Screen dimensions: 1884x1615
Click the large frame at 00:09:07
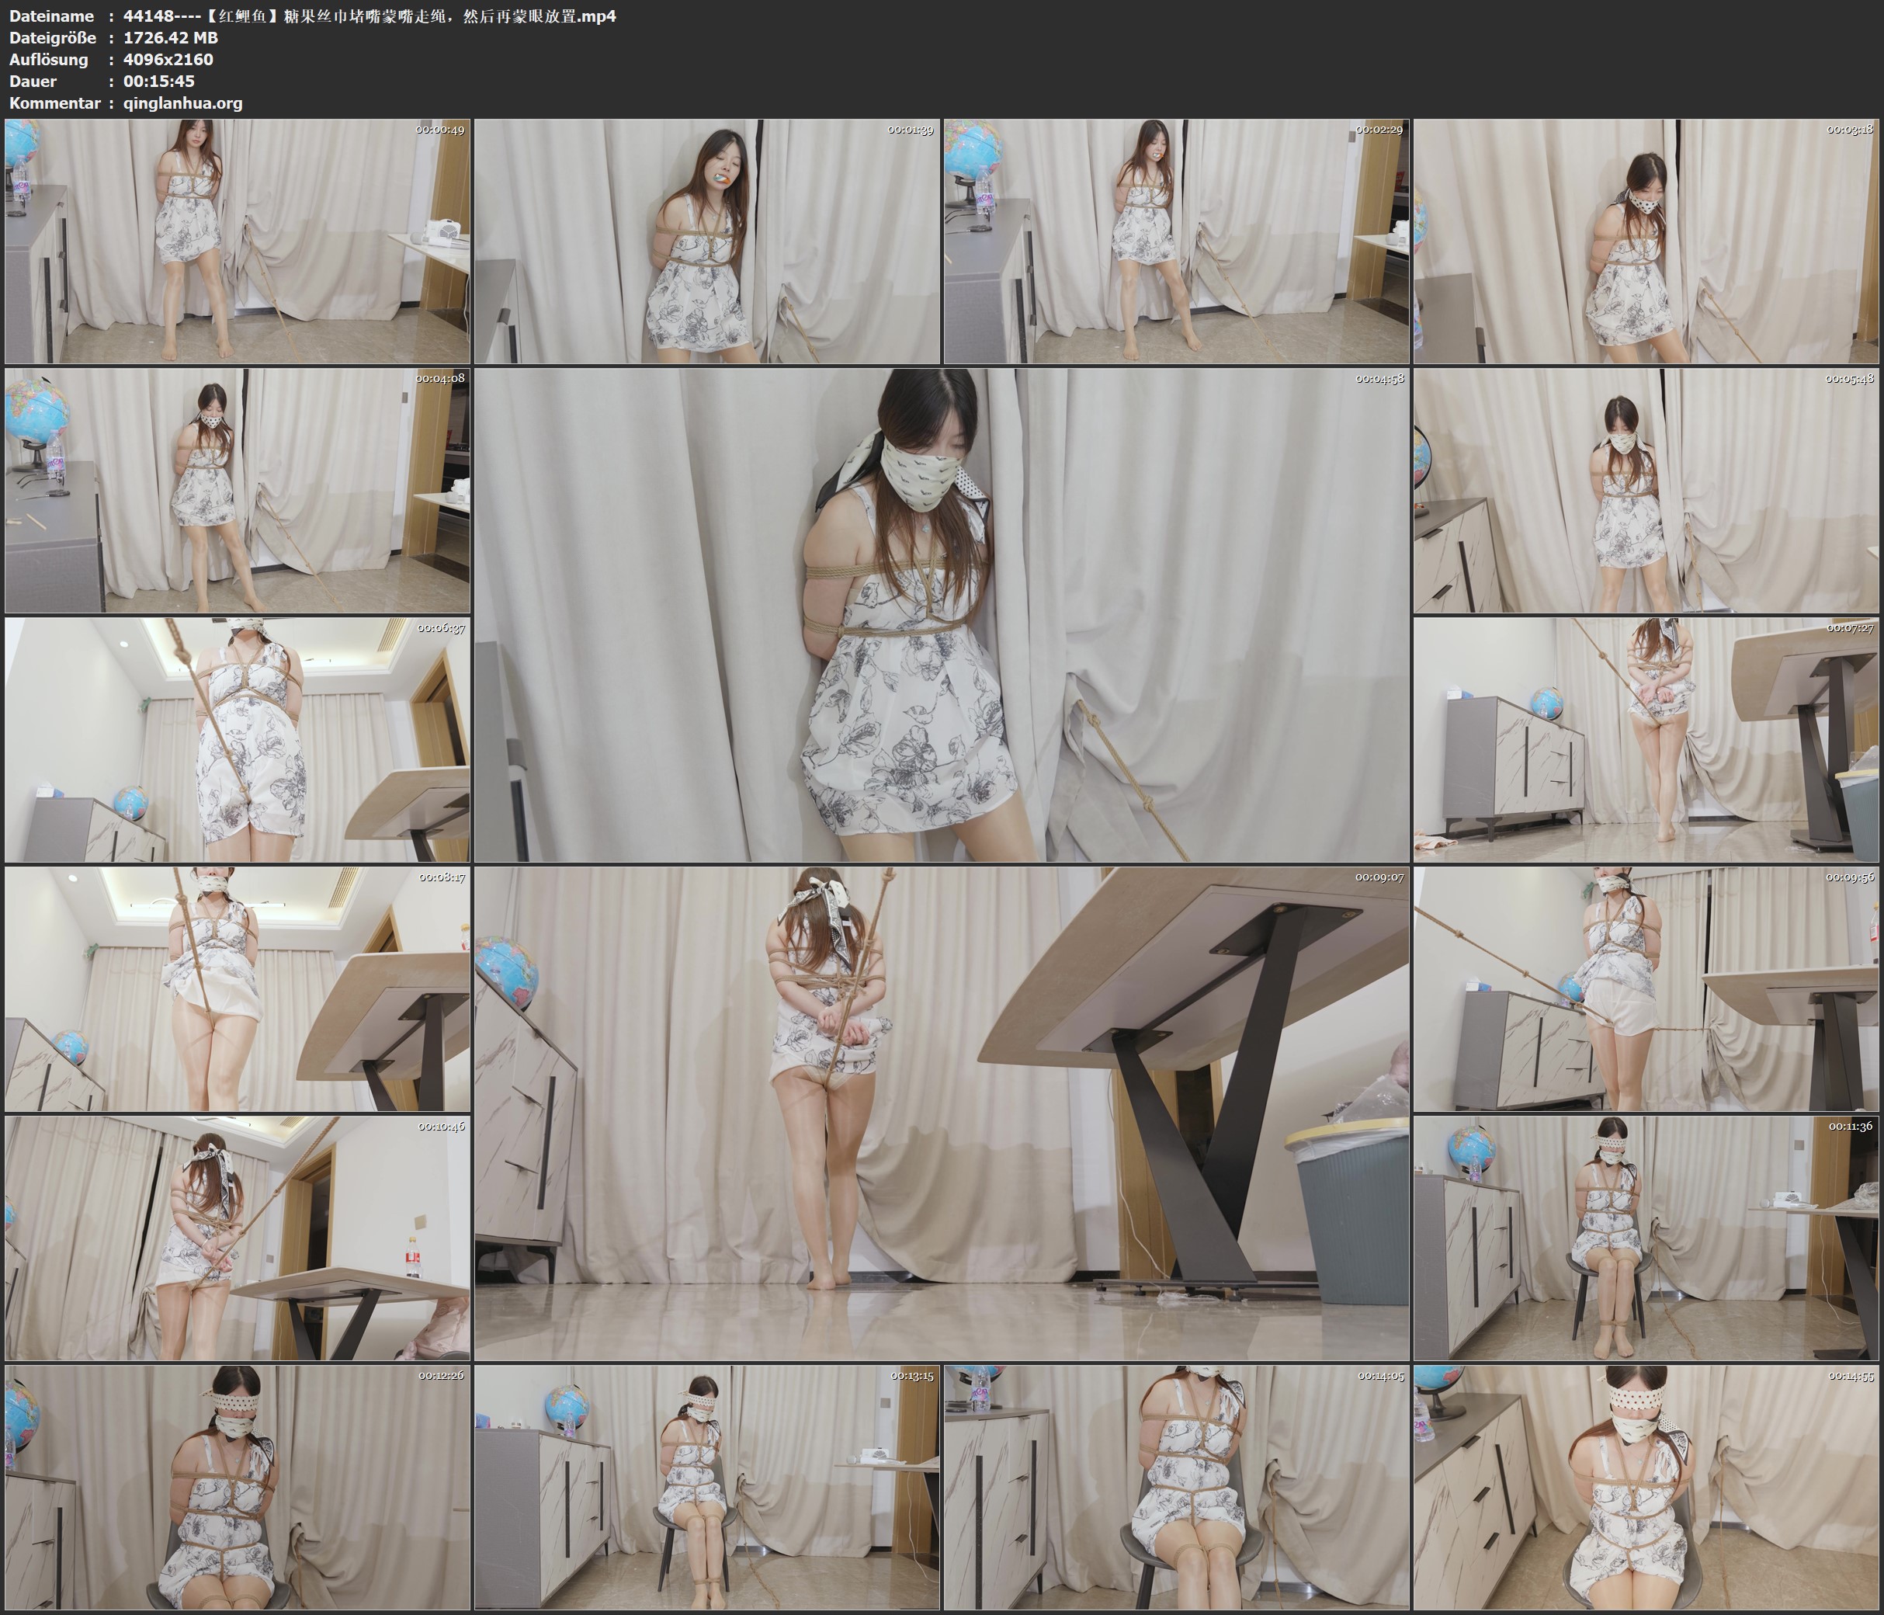click(941, 1113)
